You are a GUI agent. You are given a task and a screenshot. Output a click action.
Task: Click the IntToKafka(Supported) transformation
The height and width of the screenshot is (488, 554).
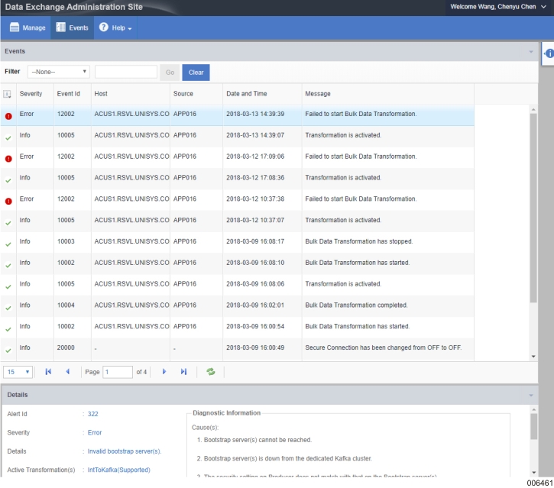118,470
